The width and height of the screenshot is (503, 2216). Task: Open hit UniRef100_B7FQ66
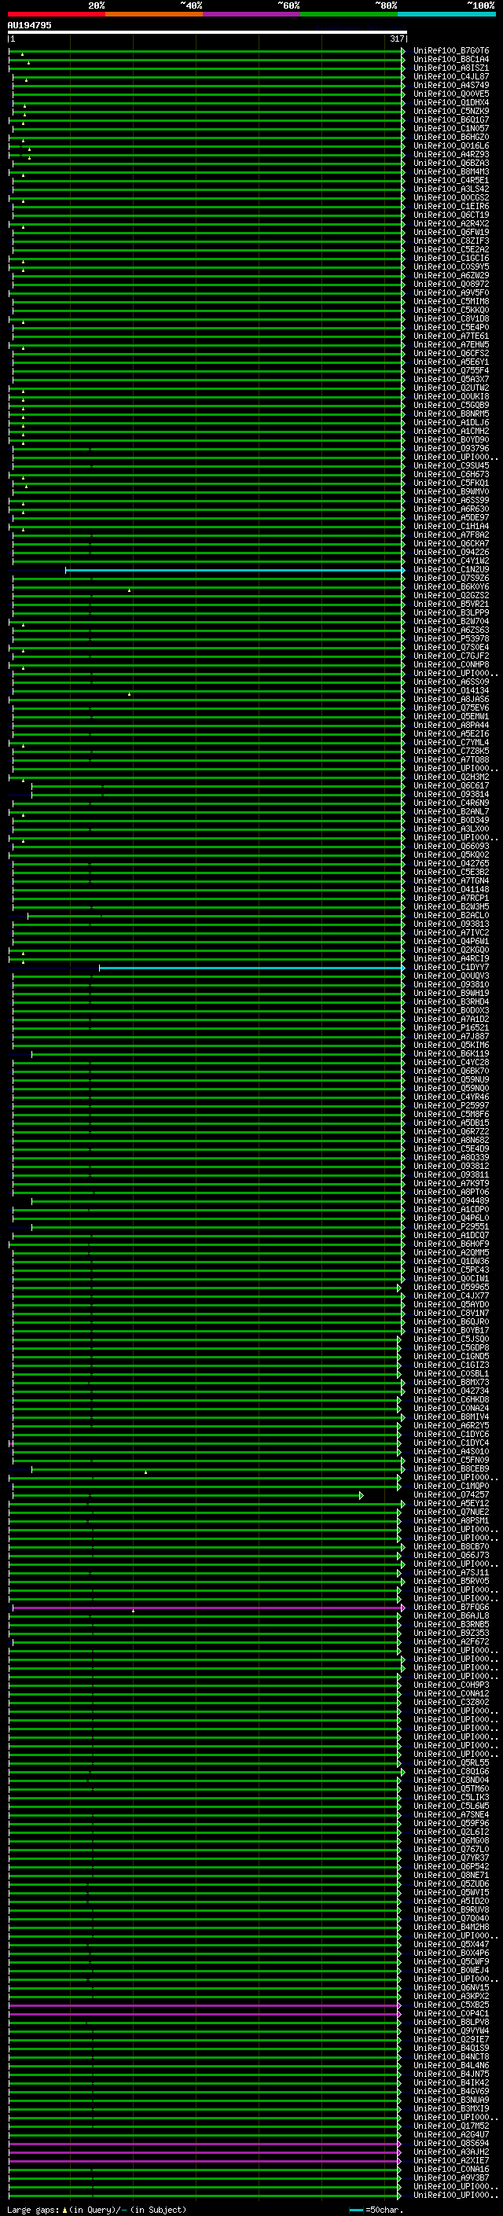451,1607
